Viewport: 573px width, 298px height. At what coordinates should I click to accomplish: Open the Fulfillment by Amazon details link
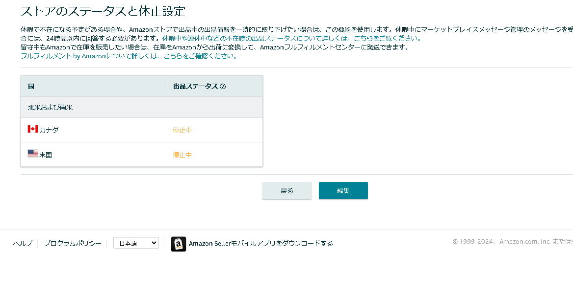[x=129, y=56]
